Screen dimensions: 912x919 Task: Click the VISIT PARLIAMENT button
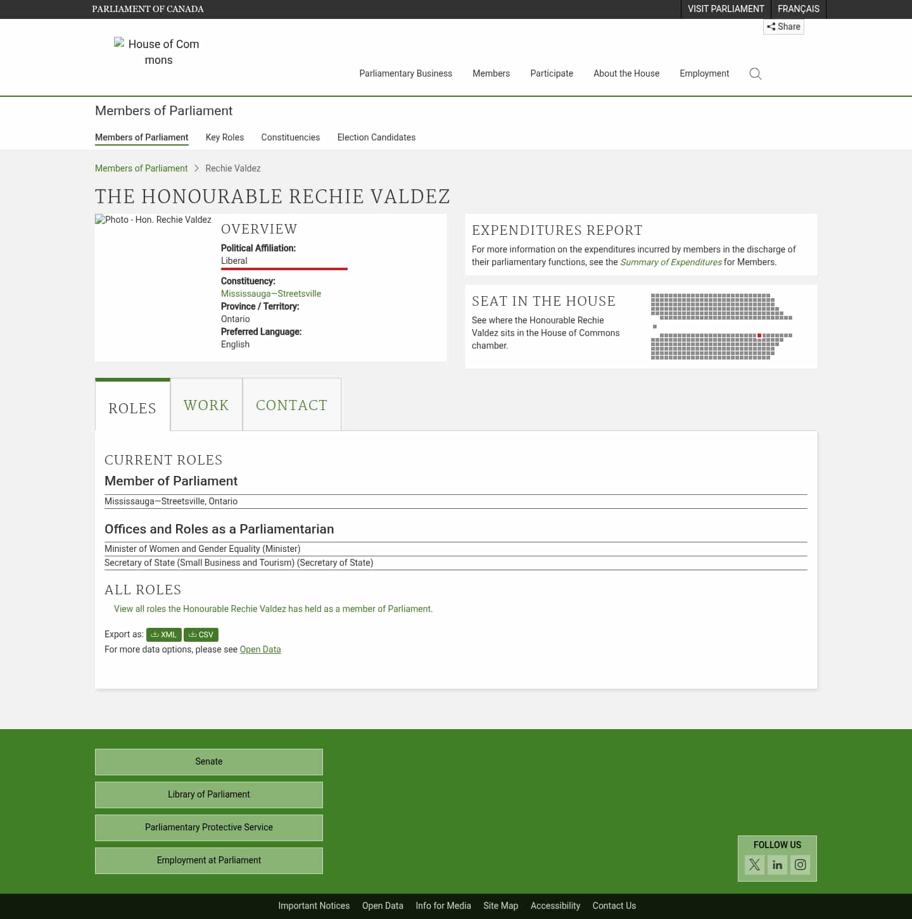pyautogui.click(x=726, y=9)
